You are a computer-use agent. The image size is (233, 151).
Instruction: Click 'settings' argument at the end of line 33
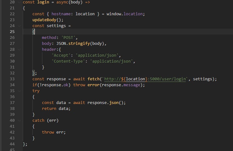coord(202,79)
